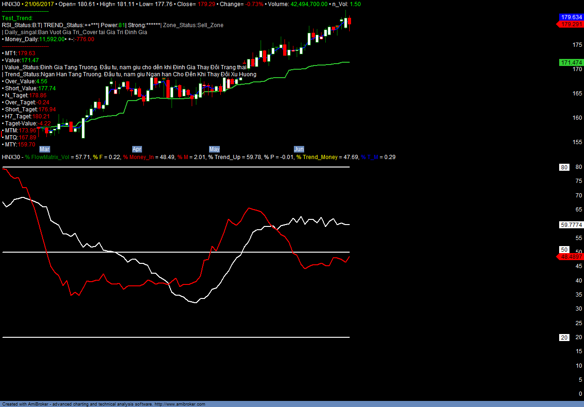Select the Jun month marker

coord(299,149)
